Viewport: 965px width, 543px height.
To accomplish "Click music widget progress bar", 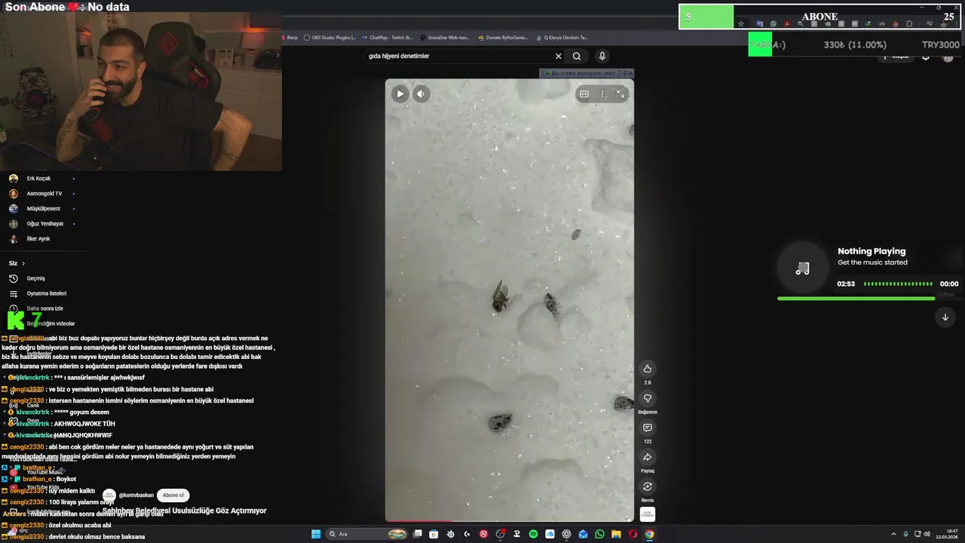I will point(856,299).
